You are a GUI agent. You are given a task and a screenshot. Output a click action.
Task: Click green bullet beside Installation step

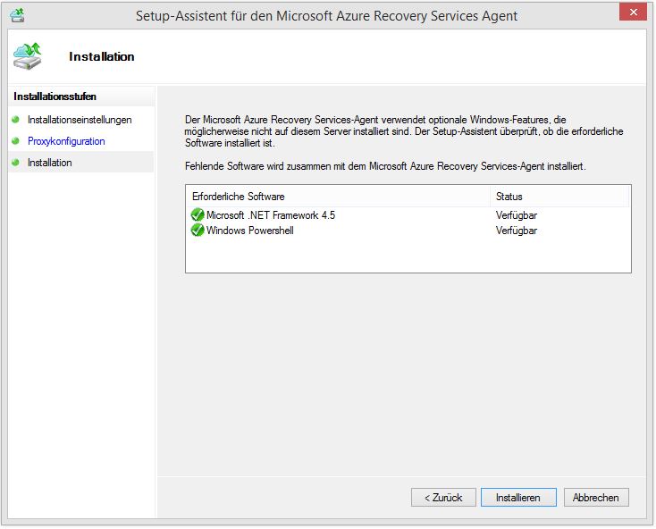pyautogui.click(x=16, y=163)
